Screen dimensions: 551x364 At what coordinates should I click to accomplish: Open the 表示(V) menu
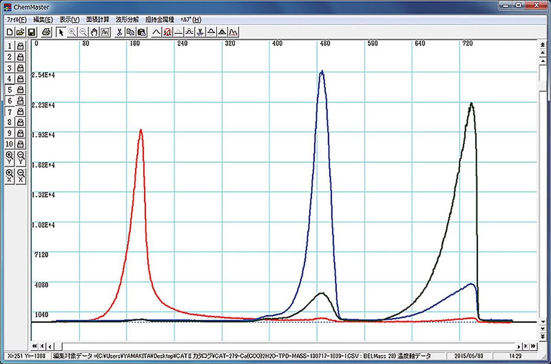tap(69, 20)
